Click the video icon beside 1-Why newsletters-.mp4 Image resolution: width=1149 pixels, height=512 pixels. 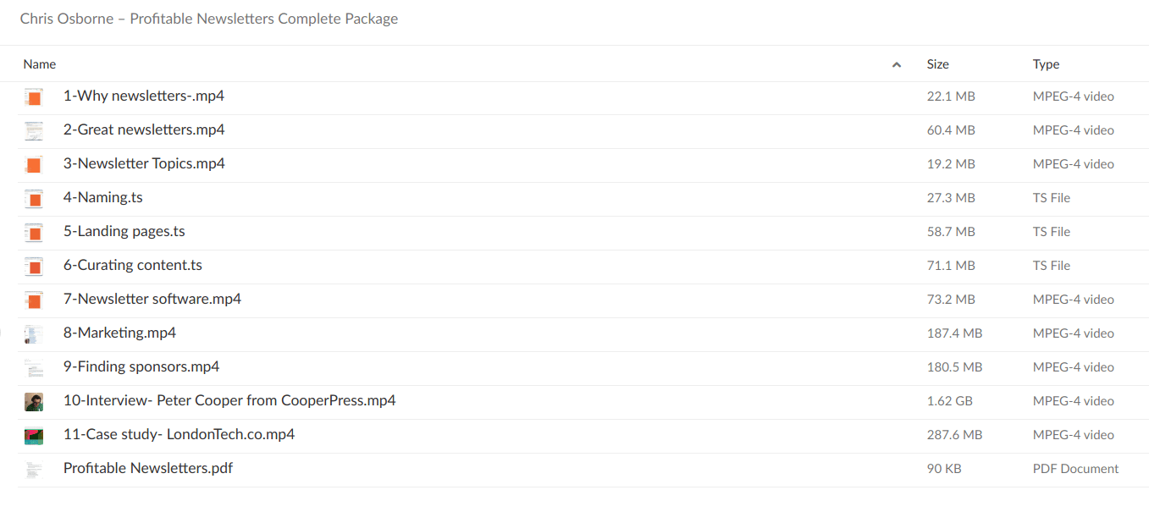(x=33, y=96)
